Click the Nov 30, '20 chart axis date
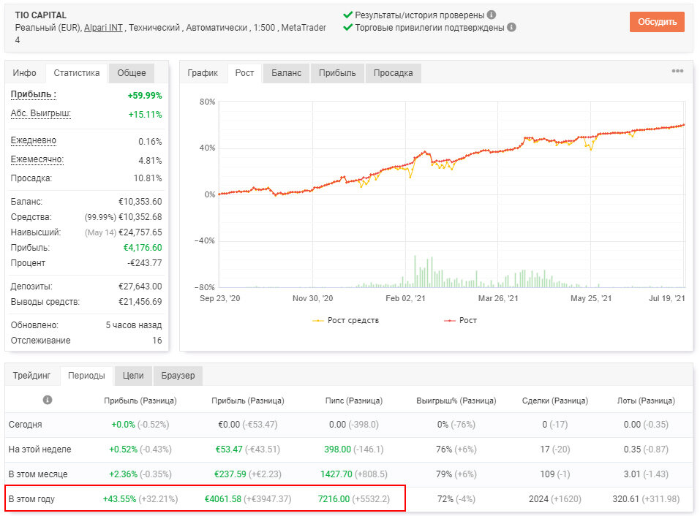 pos(312,298)
